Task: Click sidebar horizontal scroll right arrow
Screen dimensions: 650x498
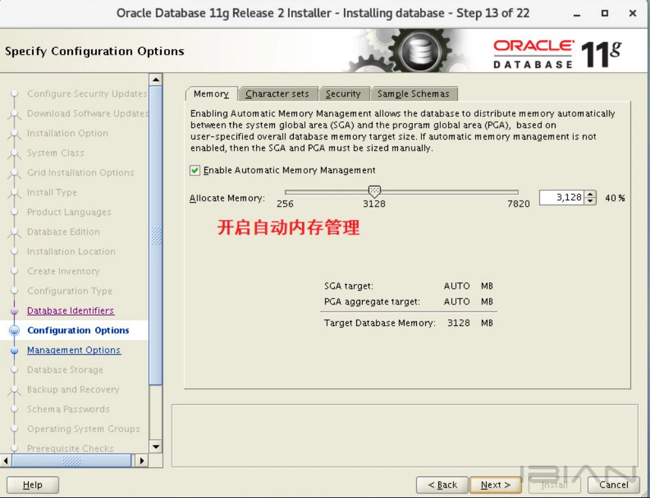Action: click(142, 461)
